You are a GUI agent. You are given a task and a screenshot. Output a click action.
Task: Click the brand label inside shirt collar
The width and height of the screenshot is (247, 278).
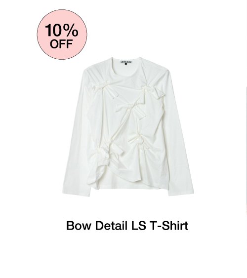click(x=126, y=62)
